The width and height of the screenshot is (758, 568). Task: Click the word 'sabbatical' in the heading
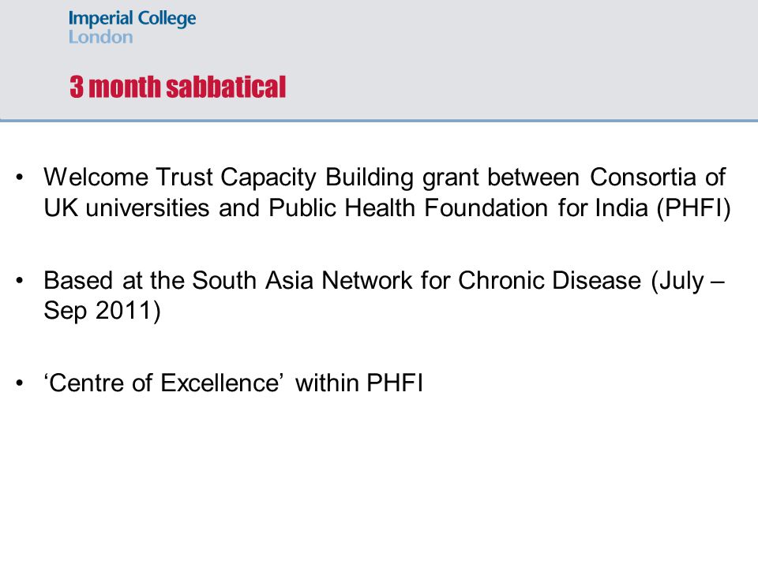click(x=227, y=87)
